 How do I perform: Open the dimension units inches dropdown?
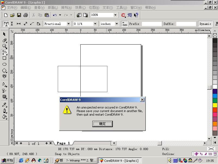[x=117, y=24]
